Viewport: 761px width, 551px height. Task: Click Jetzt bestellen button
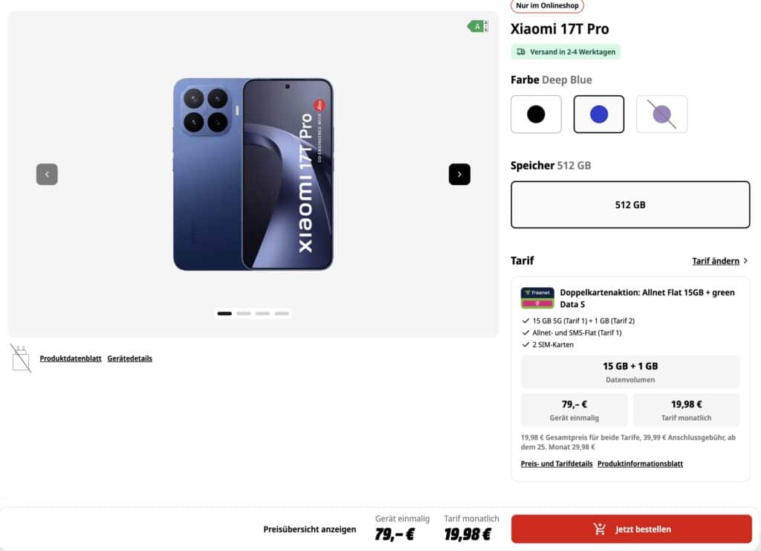tap(631, 529)
